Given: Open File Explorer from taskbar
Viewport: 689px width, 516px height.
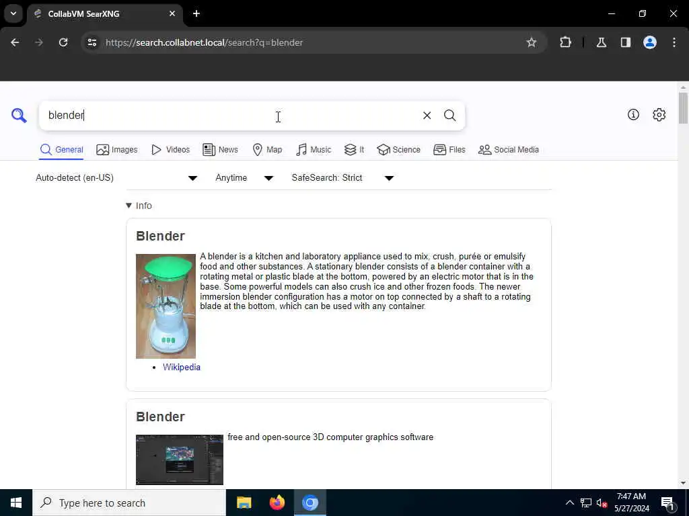Looking at the screenshot, I should pyautogui.click(x=244, y=503).
